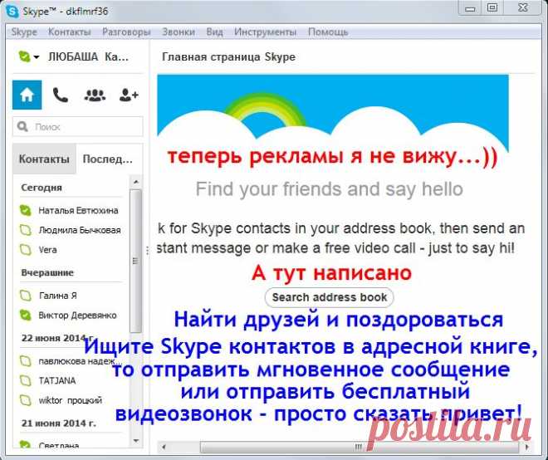
Task: Open status dropdown arrow near ЛЮБАША
Action: click(37, 57)
